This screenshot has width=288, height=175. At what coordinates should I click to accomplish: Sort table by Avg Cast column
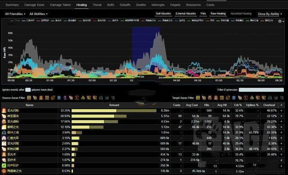[x=192, y=105]
